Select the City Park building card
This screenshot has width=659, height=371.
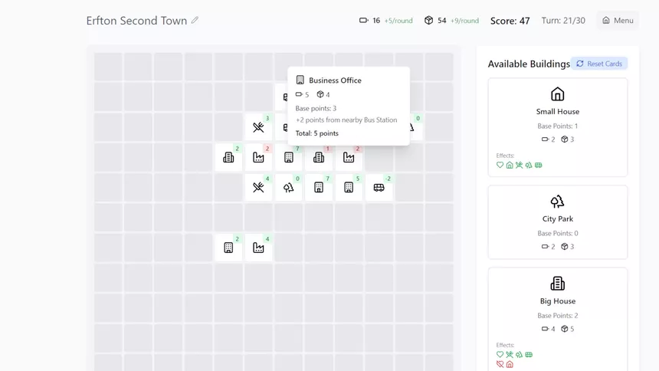pyautogui.click(x=557, y=222)
